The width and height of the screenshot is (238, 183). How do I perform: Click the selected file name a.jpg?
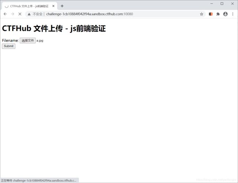pyautogui.click(x=40, y=41)
